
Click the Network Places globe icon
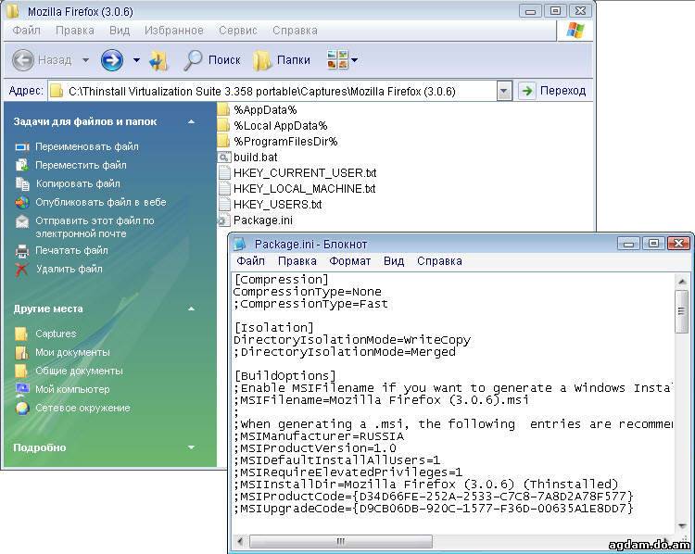(x=22, y=408)
